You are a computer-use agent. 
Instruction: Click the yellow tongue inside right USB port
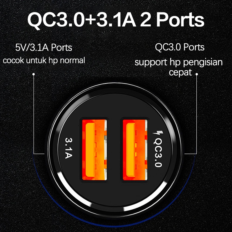click(131, 150)
